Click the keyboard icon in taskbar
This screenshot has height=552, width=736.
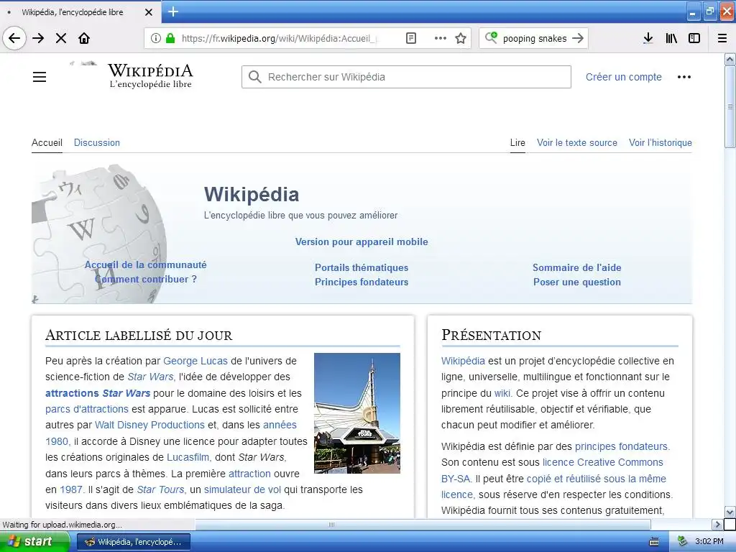pos(654,542)
